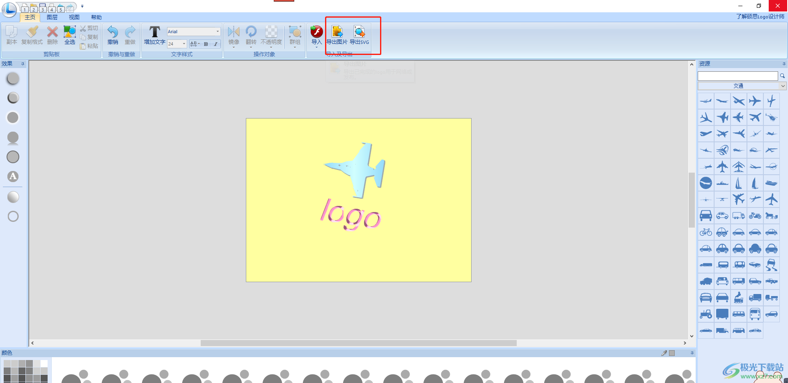
Task: Click the canvas horizontal scrollbar thumb
Action: tap(358, 343)
